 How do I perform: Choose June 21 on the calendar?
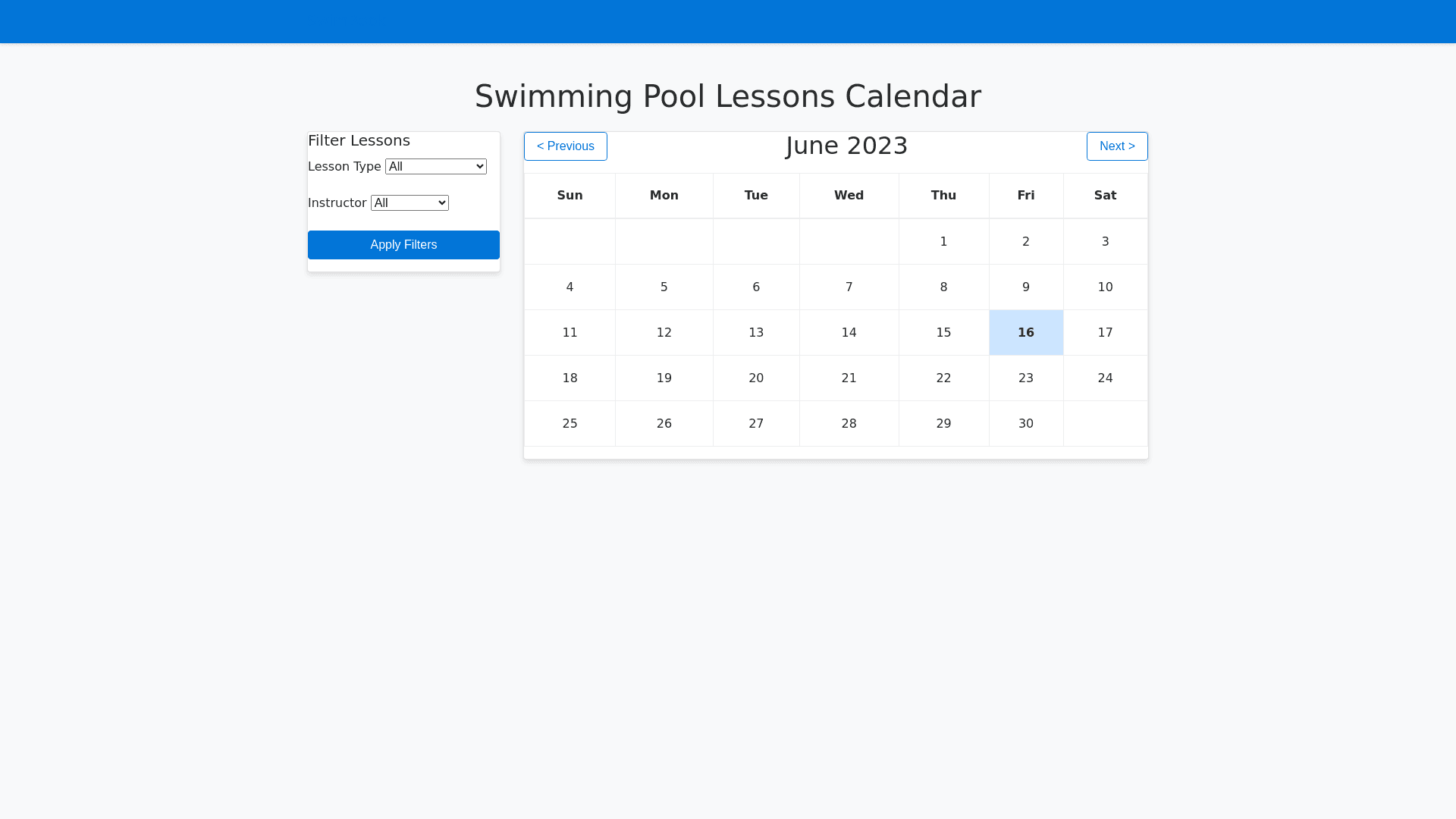[849, 378]
